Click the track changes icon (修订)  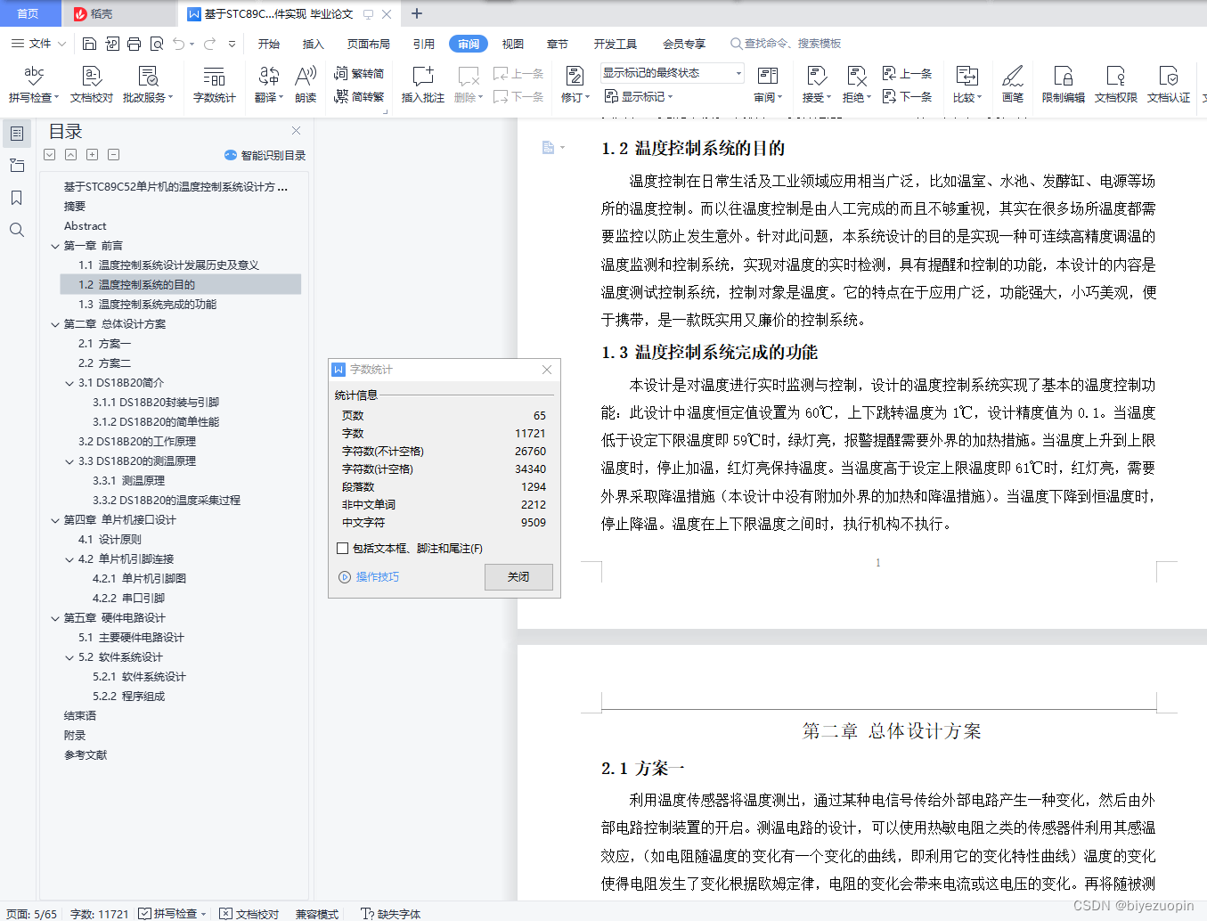click(x=575, y=85)
